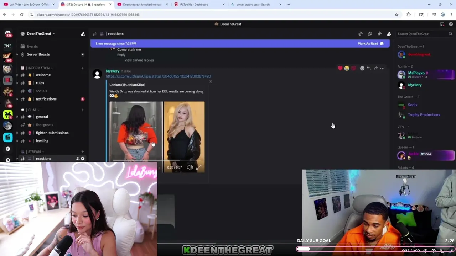Open Myrkery username in message
The image size is (456, 256).
(x=113, y=71)
